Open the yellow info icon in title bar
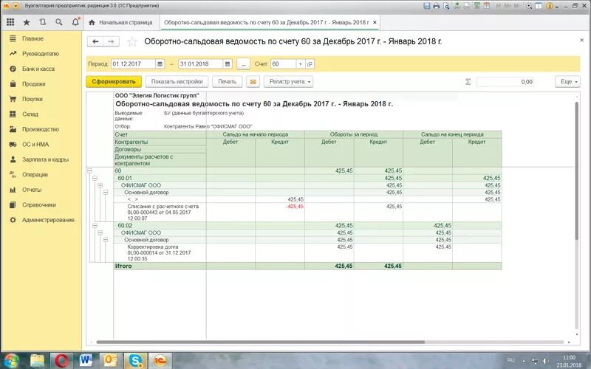Image resolution: width=591 pixels, height=369 pixels. (x=550, y=6)
